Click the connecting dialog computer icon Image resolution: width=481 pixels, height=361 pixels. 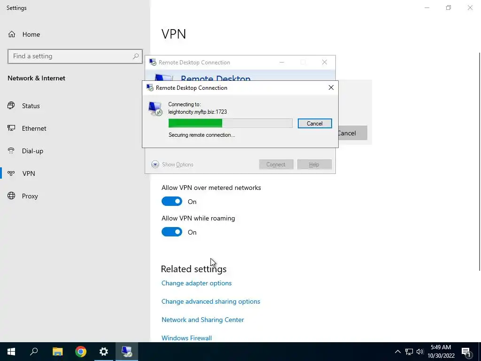pyautogui.click(x=155, y=109)
